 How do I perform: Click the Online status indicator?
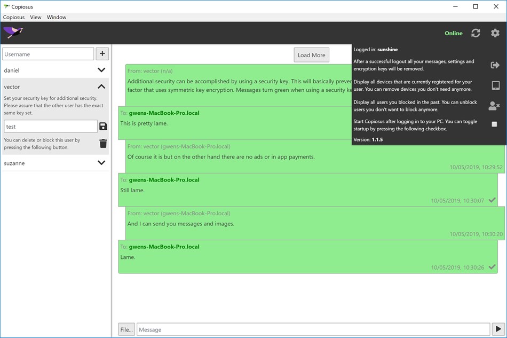coord(453,33)
